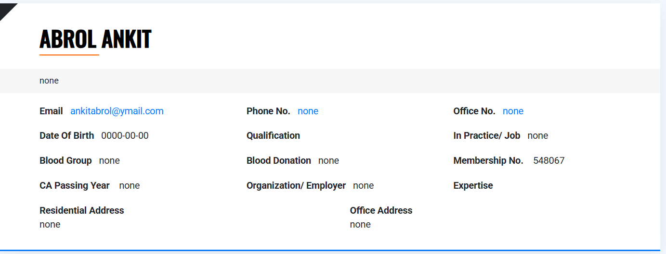Click the ABROL ANKIT name heading
Screen dimensions: 666x254
click(95, 39)
